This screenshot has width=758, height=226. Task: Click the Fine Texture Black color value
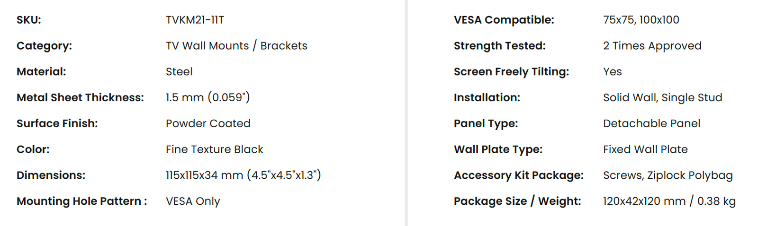click(x=214, y=149)
